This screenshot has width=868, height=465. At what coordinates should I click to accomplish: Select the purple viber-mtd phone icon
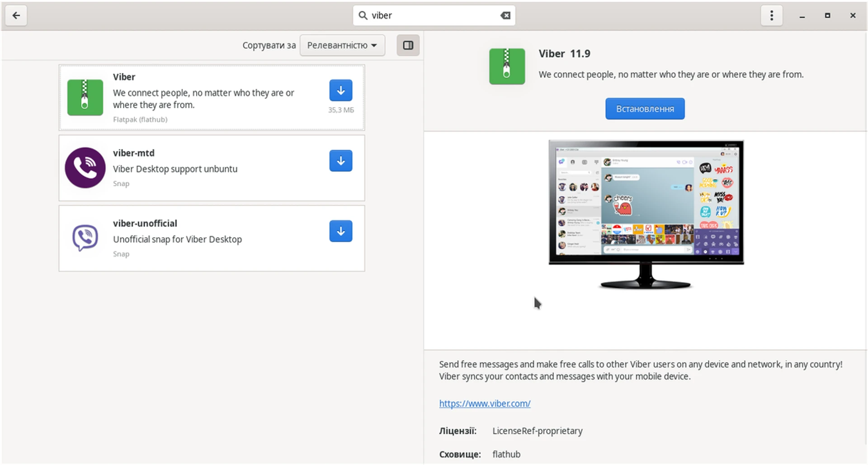click(85, 168)
